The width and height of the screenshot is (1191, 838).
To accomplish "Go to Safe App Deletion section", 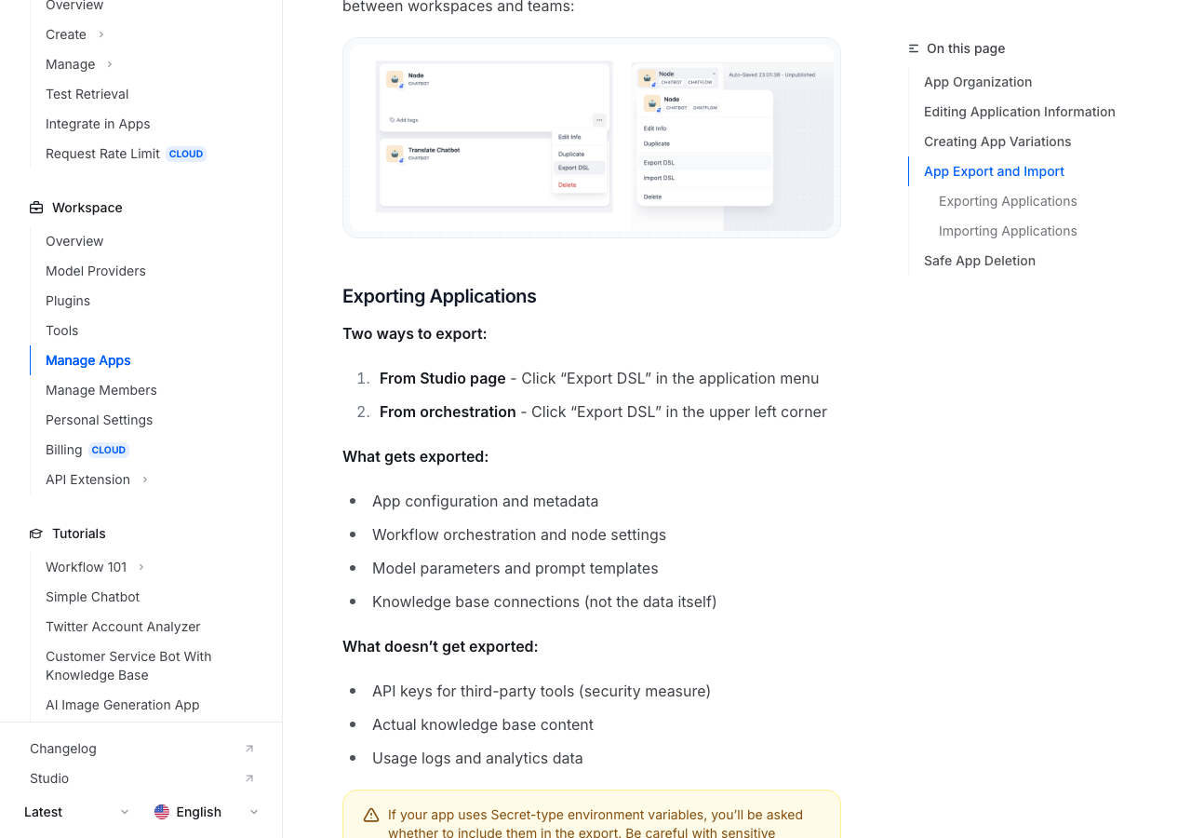I will 980,261.
